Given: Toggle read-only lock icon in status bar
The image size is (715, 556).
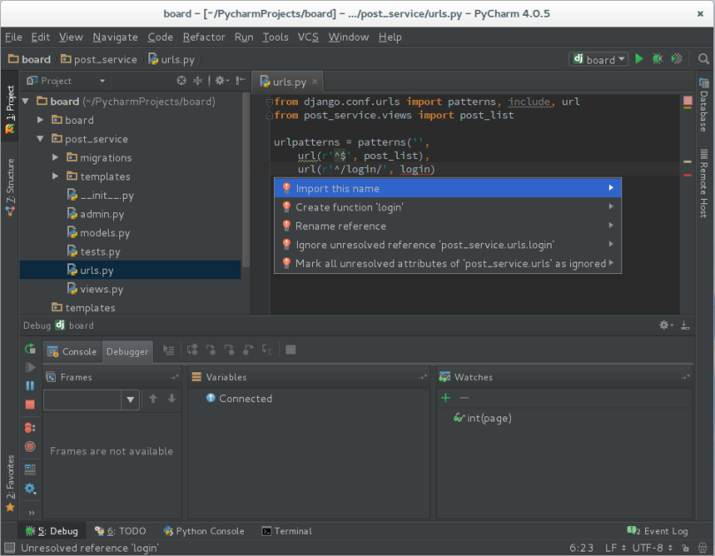Looking at the screenshot, I should 685,548.
